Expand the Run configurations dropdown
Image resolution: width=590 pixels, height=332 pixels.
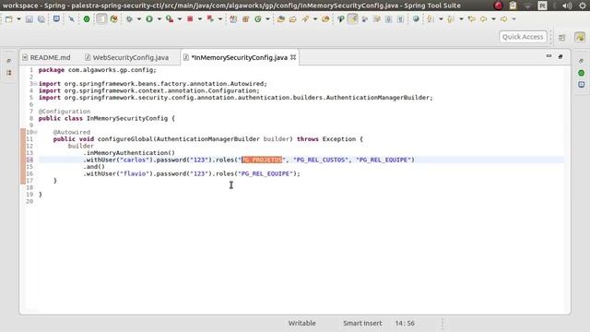(159, 18)
